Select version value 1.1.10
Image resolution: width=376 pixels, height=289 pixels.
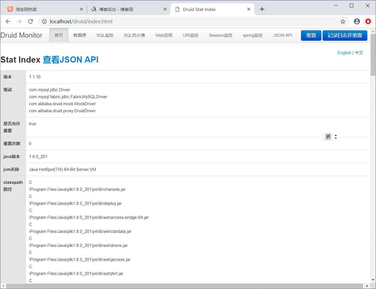click(35, 77)
